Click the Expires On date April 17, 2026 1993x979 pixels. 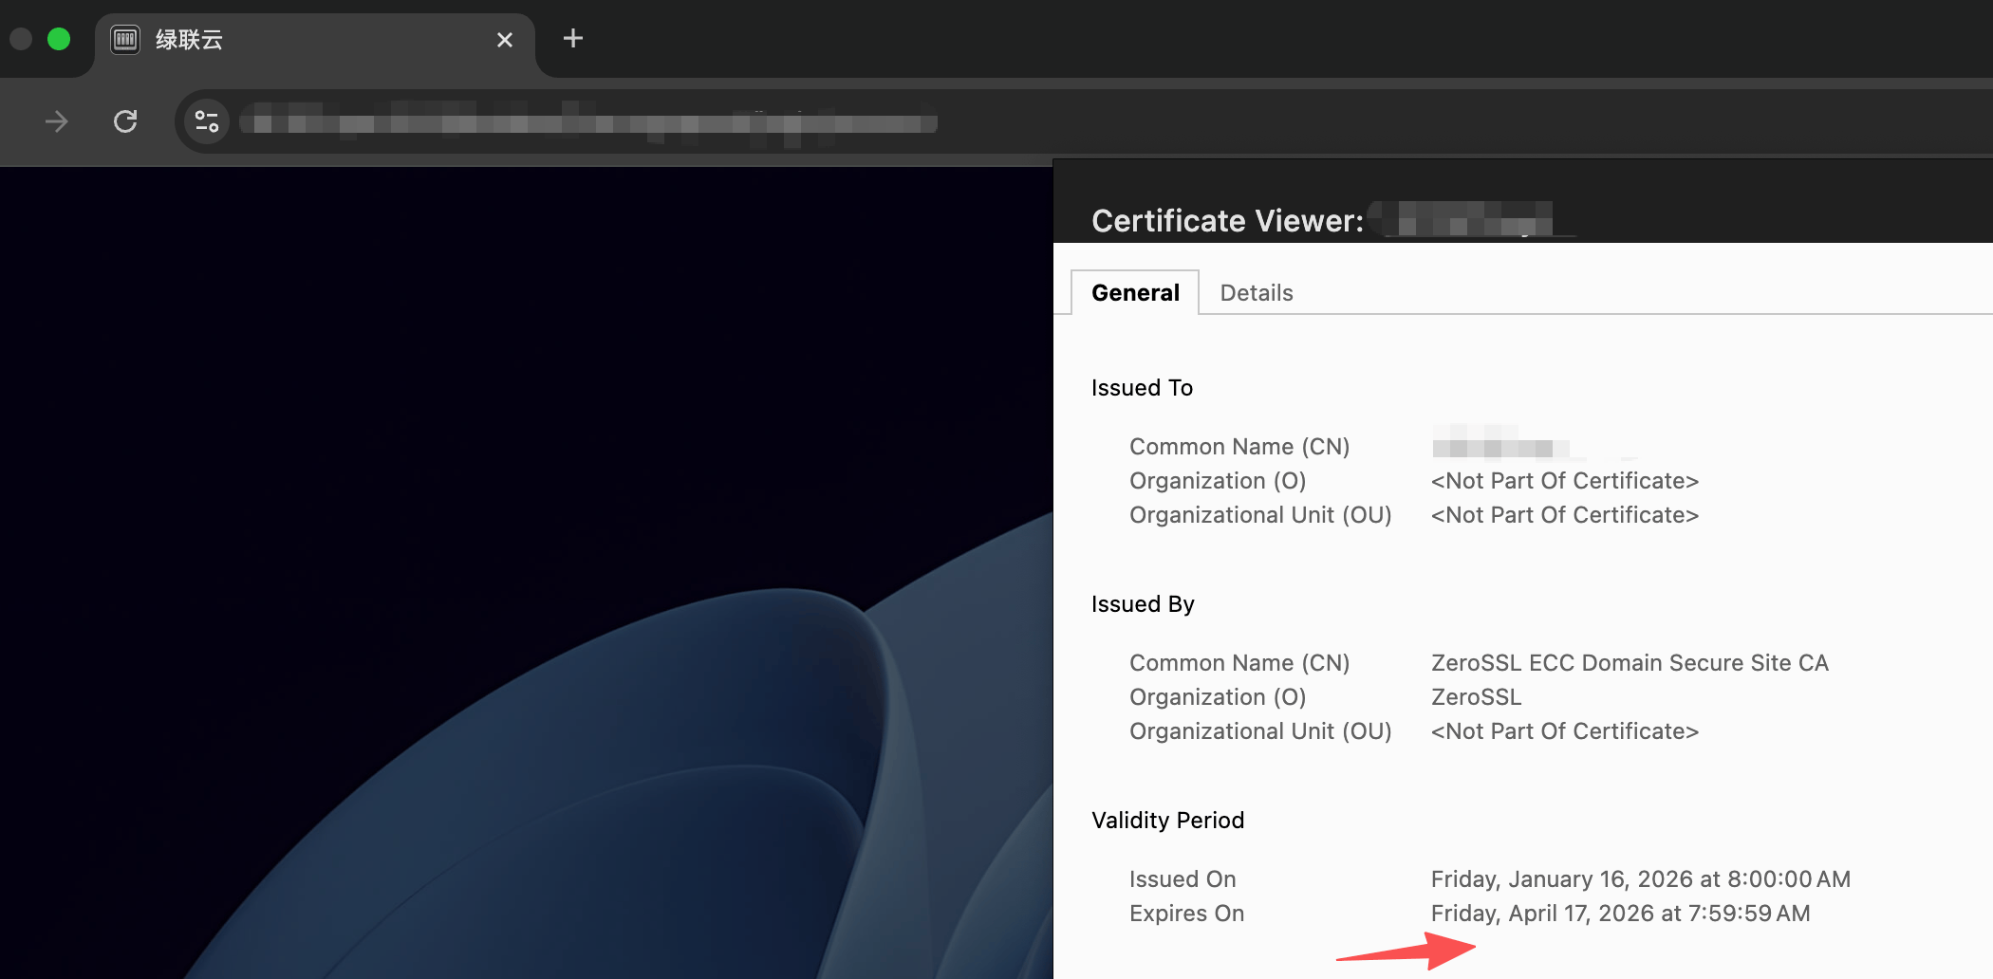pos(1620,914)
